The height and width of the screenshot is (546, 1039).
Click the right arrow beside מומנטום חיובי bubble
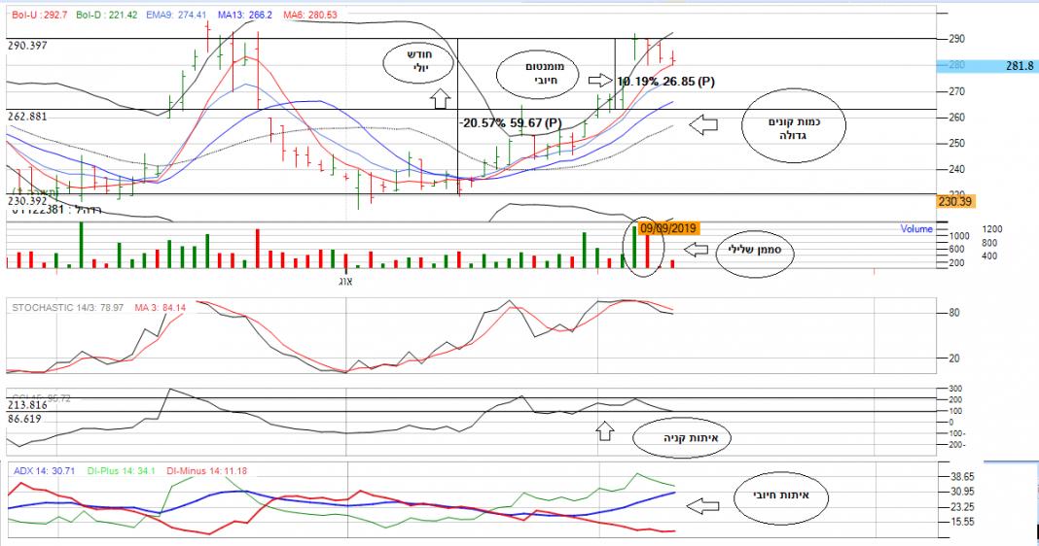[602, 81]
